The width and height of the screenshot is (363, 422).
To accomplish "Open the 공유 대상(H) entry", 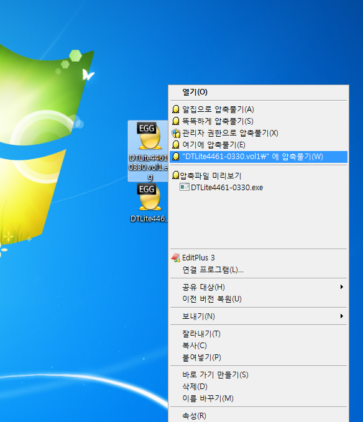I will tap(259, 287).
